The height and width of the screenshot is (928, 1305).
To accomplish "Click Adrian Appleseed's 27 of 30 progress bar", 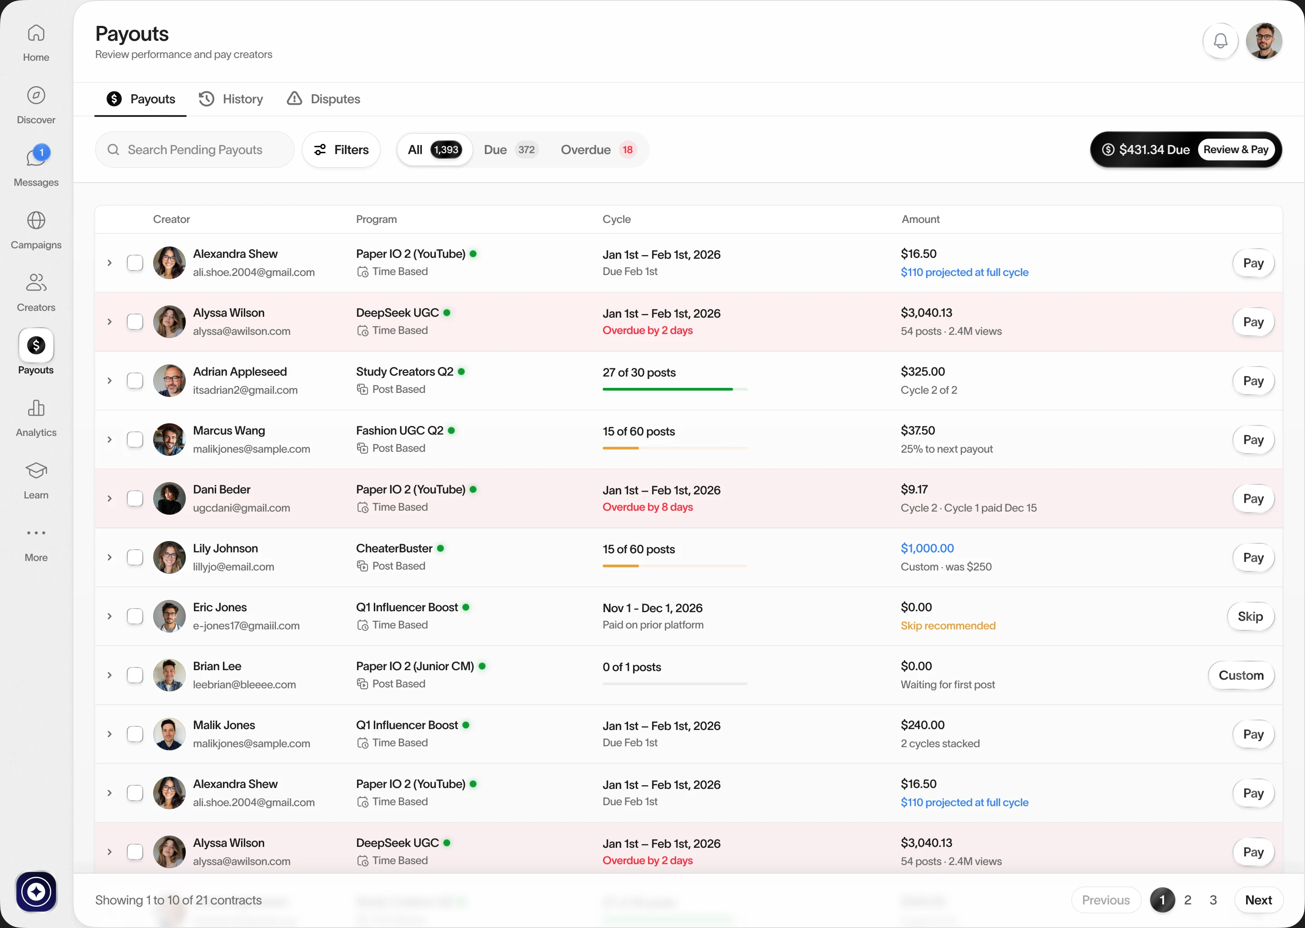I will click(675, 389).
